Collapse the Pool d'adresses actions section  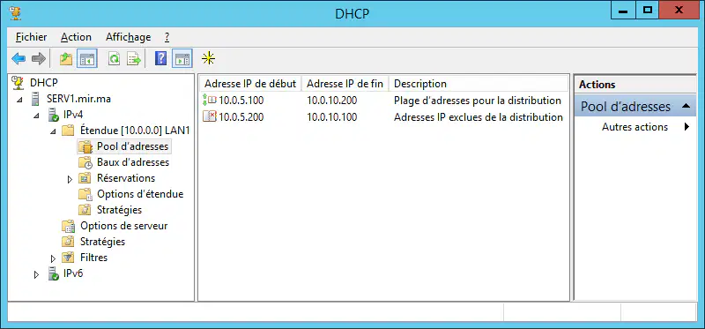686,106
